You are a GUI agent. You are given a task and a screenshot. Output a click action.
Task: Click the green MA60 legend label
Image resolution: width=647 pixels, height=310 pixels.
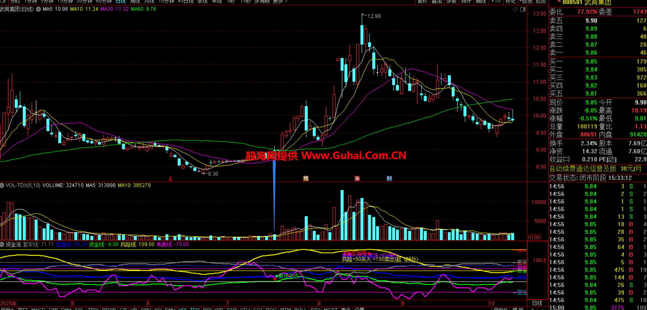click(x=143, y=9)
